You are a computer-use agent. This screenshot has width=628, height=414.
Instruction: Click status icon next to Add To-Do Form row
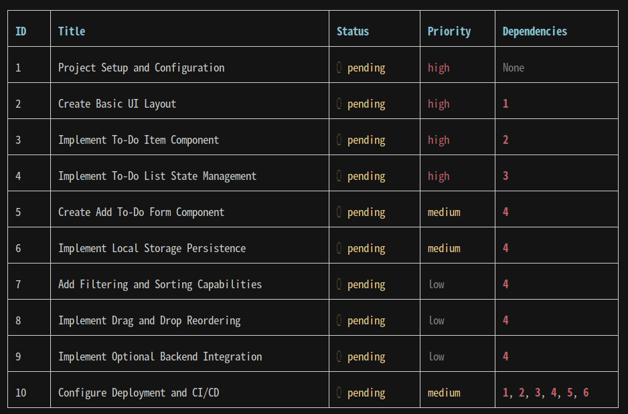click(339, 211)
